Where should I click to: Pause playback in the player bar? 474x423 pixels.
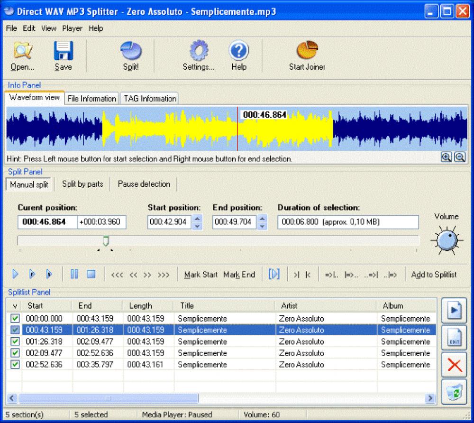tap(74, 274)
